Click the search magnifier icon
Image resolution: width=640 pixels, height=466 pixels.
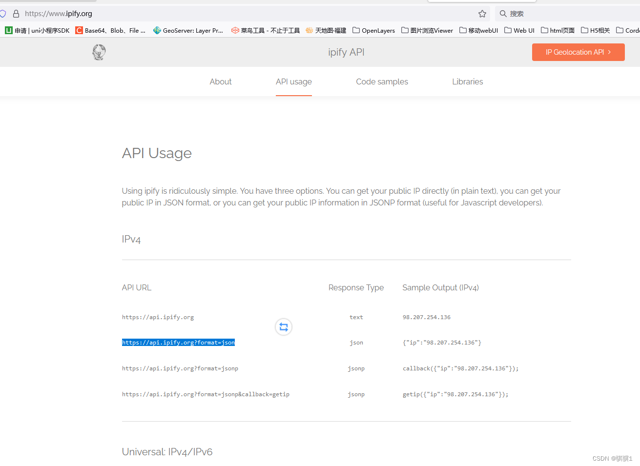tap(503, 14)
